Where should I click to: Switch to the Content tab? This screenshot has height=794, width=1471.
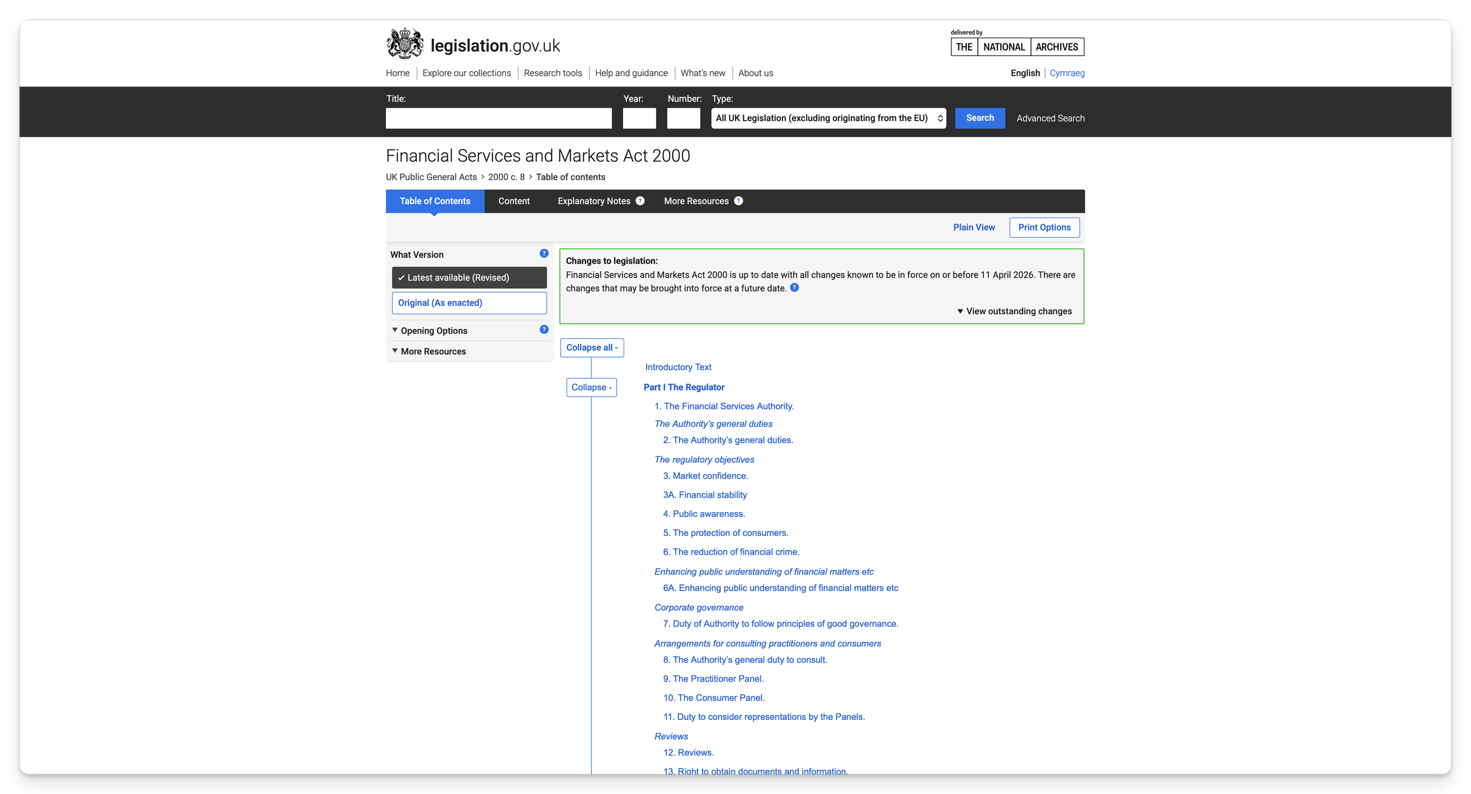[x=514, y=201]
